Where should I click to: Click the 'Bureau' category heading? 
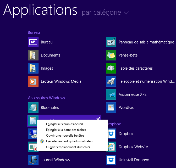pos(34,32)
